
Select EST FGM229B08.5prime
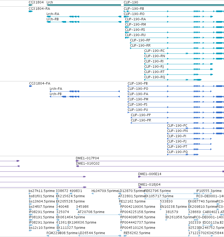coord(62,233)
